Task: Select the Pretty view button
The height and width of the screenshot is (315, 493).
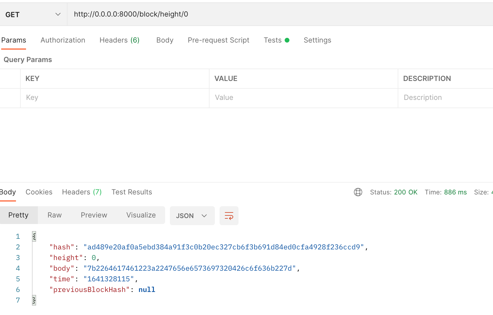Action: tap(19, 215)
